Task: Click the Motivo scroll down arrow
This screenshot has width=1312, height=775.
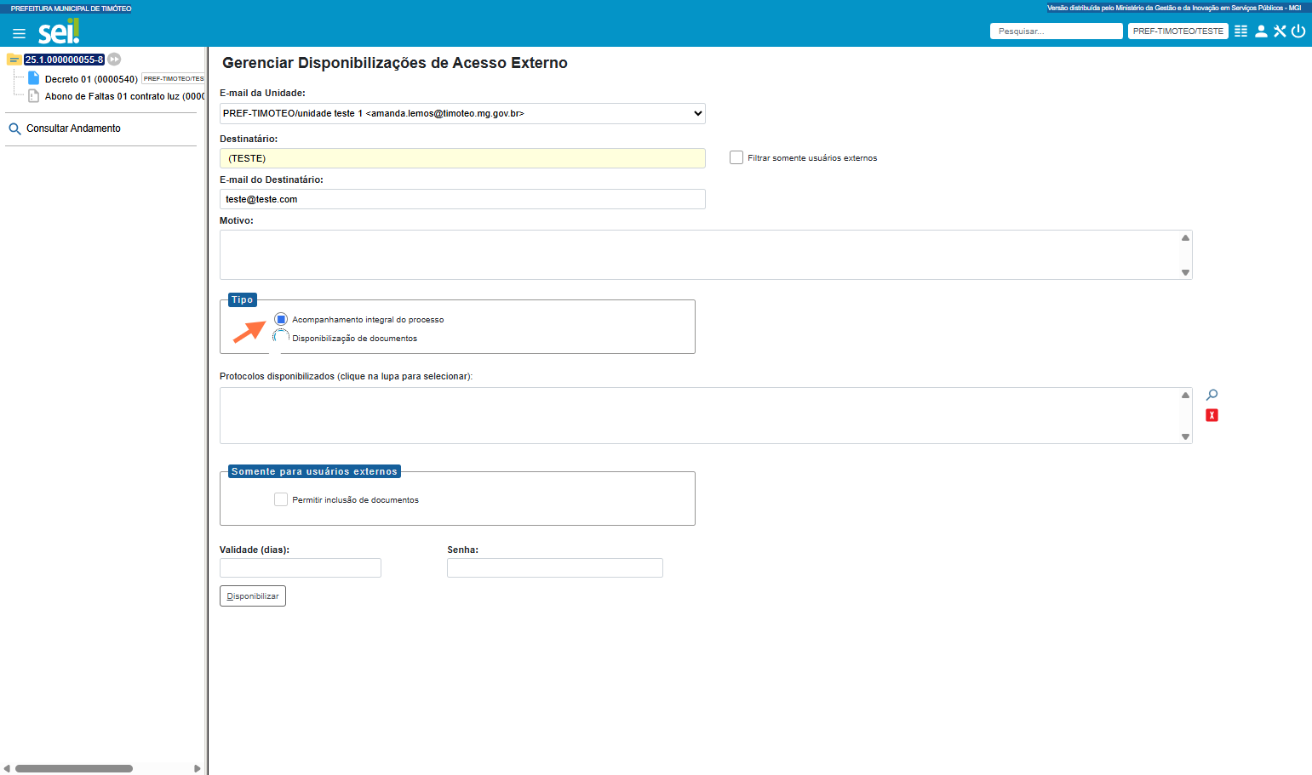Action: tap(1185, 272)
